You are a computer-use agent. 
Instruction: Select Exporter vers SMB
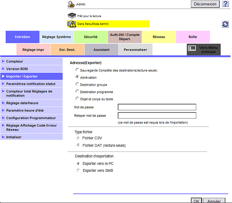[78, 170]
